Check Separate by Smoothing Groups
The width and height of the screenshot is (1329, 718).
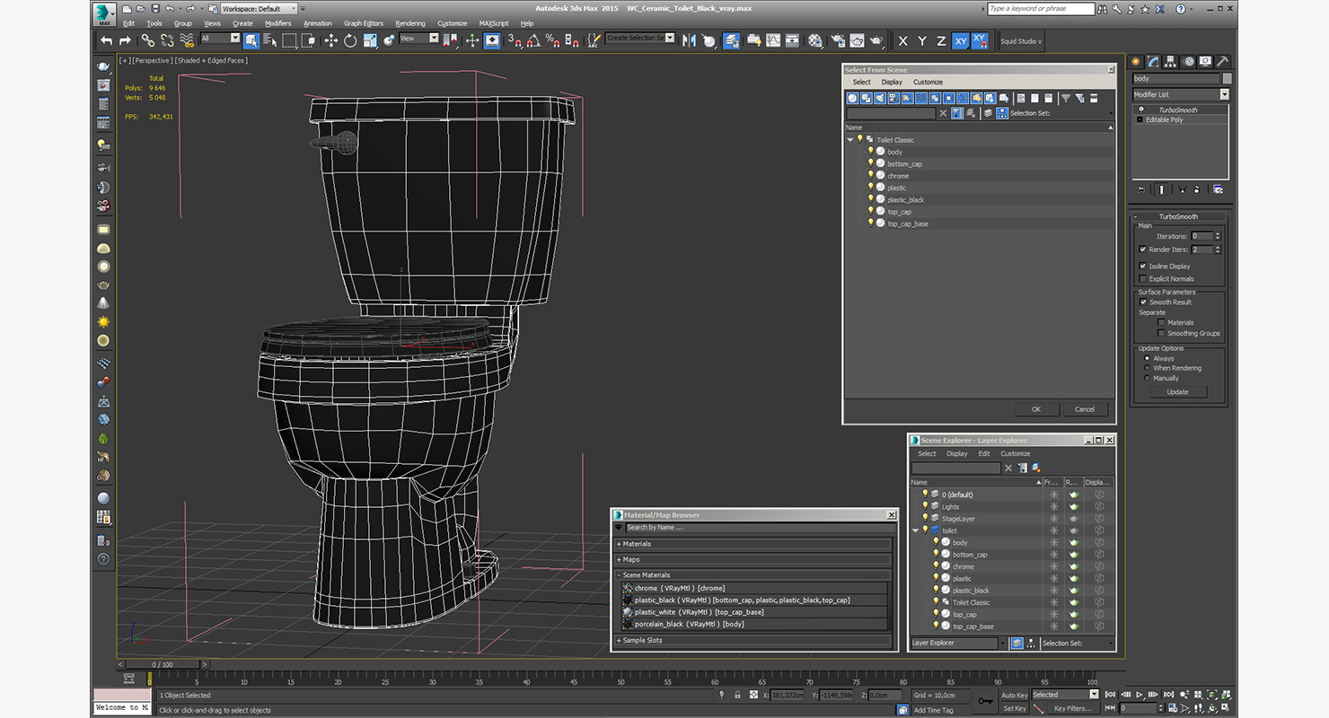pos(1161,333)
